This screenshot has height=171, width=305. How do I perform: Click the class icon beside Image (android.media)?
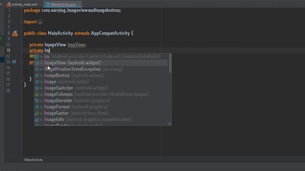tap(37, 82)
